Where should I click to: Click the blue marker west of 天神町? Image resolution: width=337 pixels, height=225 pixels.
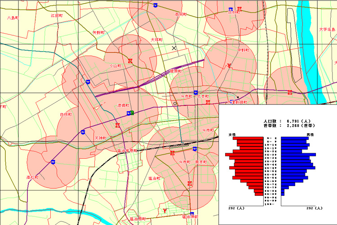pos(83,132)
